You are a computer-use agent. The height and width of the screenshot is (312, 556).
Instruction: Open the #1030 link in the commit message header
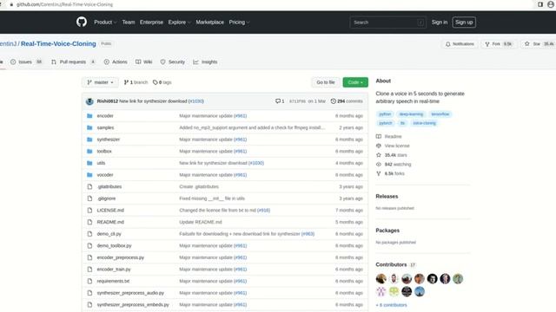pyautogui.click(x=196, y=101)
